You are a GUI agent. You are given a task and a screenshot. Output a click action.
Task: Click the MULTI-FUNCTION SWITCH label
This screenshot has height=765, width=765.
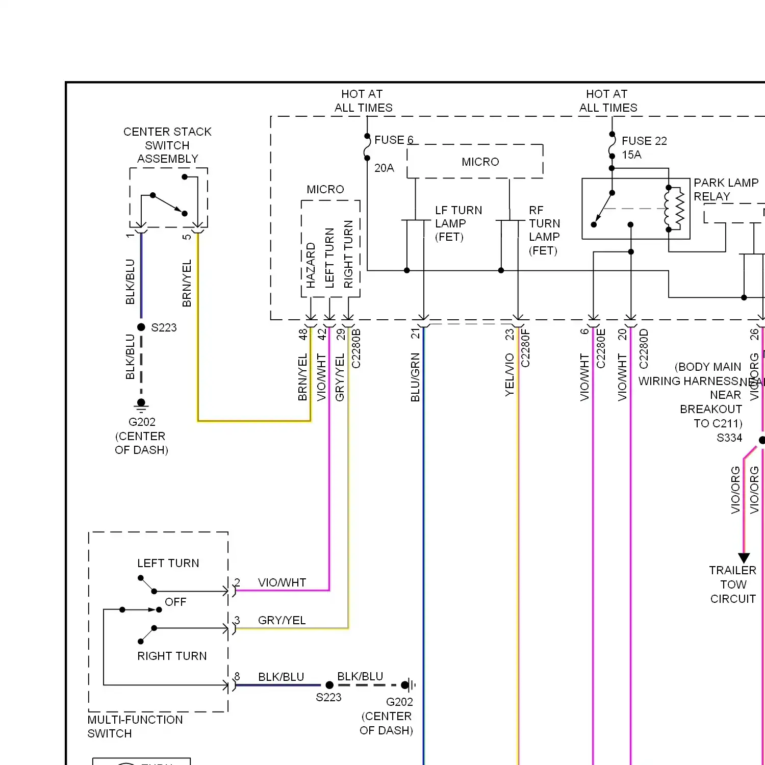click(x=135, y=726)
